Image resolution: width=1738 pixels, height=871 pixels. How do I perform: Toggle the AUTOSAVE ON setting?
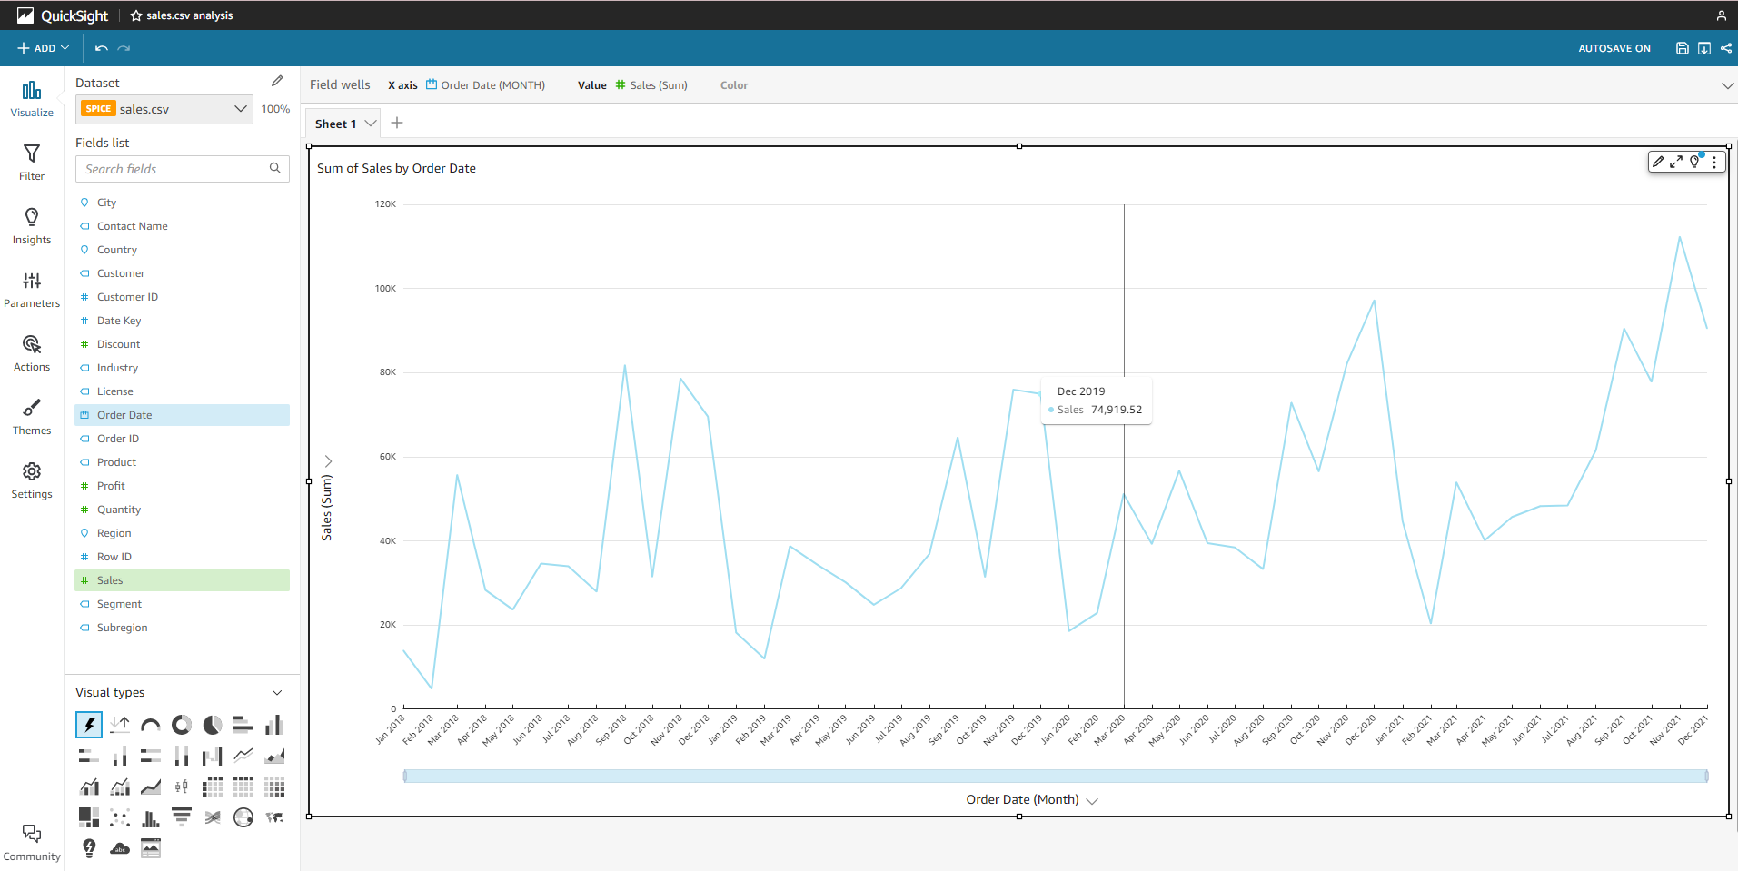(1614, 48)
